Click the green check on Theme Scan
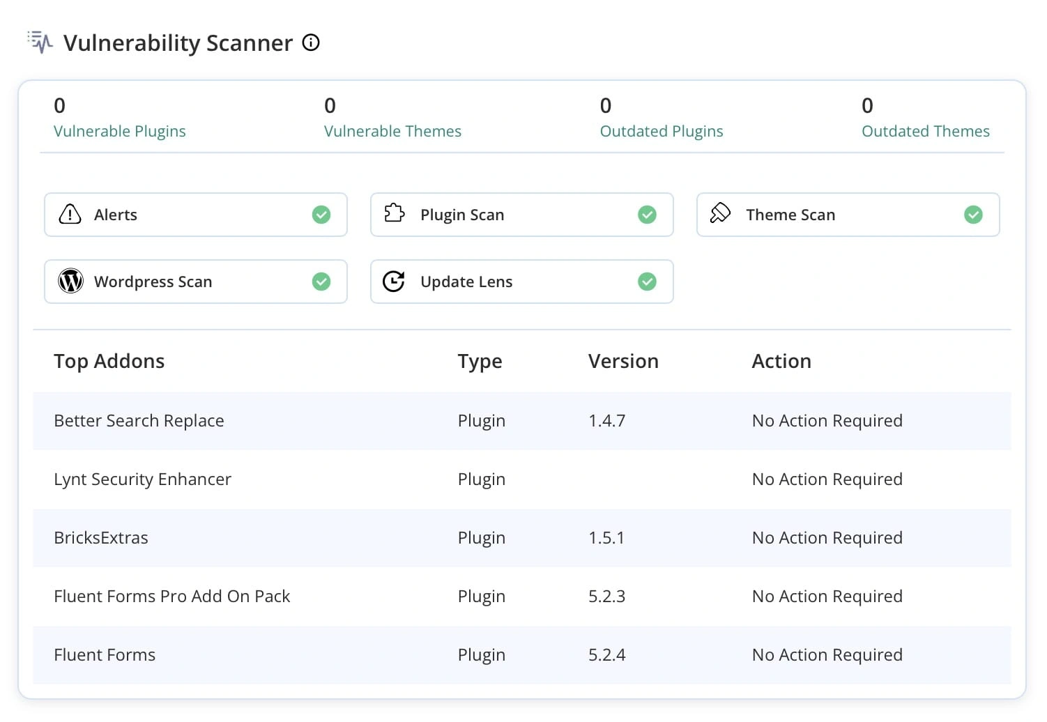This screenshot has height=722, width=1047. [x=974, y=215]
